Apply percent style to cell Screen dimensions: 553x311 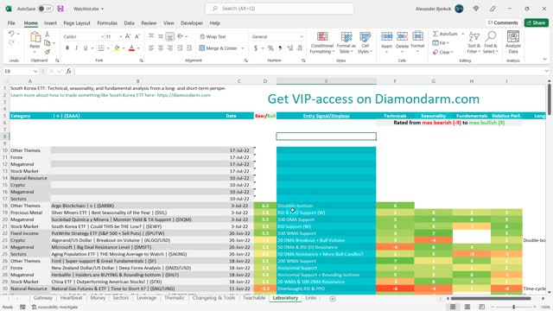270,48
